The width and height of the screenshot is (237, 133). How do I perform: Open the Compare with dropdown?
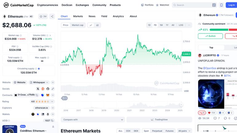point(92,119)
